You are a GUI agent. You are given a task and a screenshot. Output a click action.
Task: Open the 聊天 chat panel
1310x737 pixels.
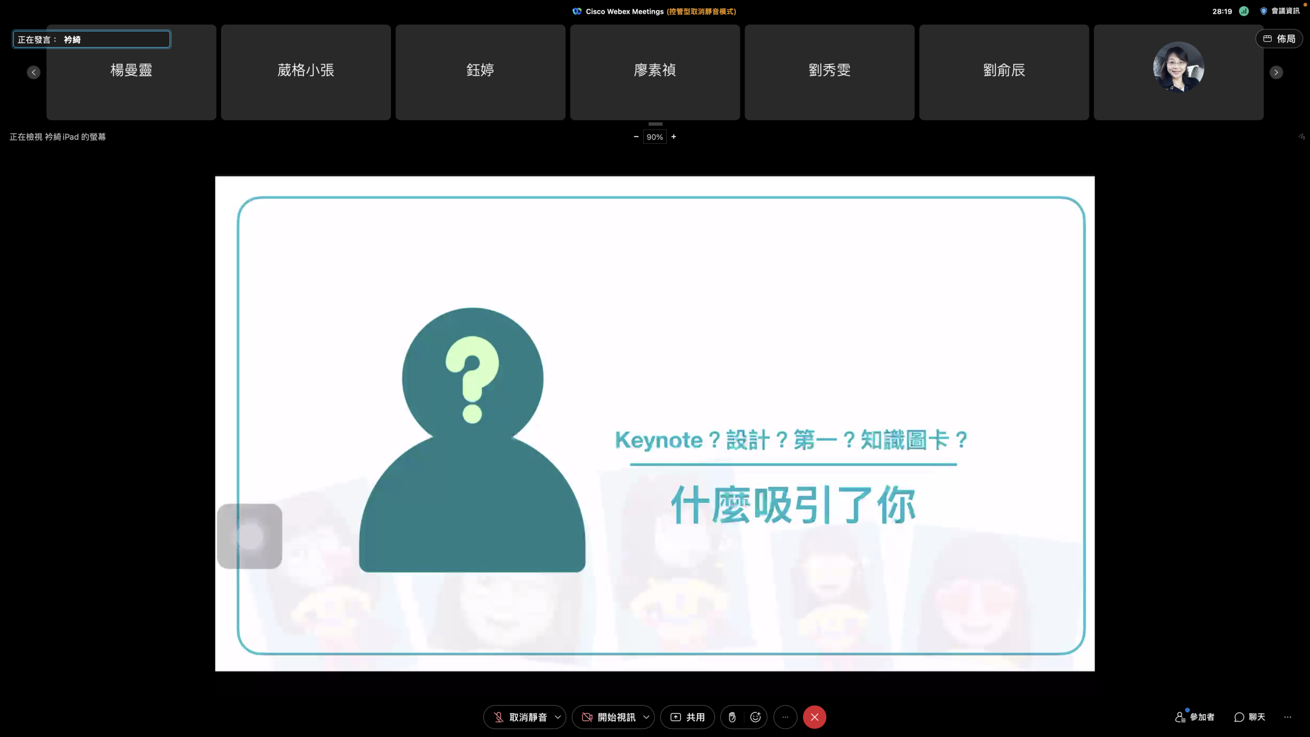(1250, 717)
